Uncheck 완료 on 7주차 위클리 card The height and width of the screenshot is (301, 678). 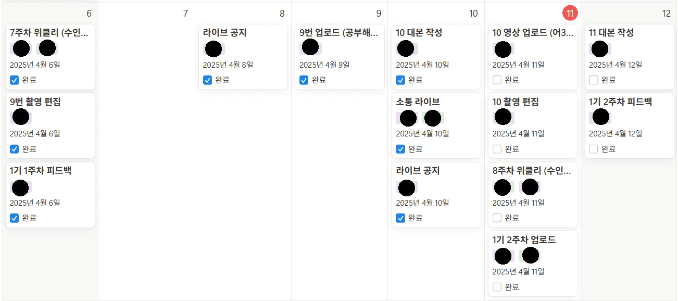point(15,80)
